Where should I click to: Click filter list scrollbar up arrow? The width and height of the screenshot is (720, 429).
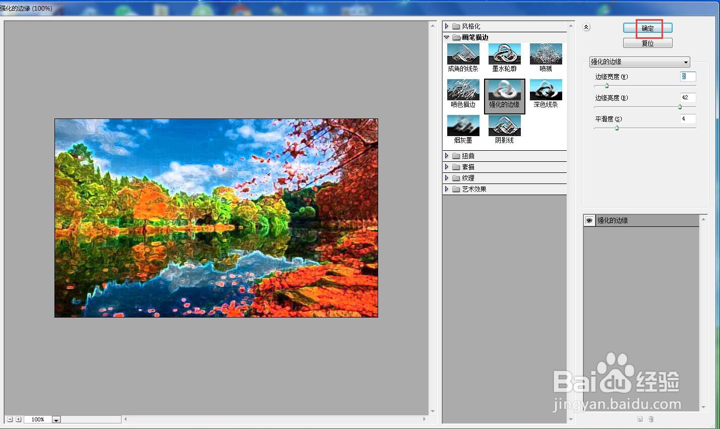571,26
